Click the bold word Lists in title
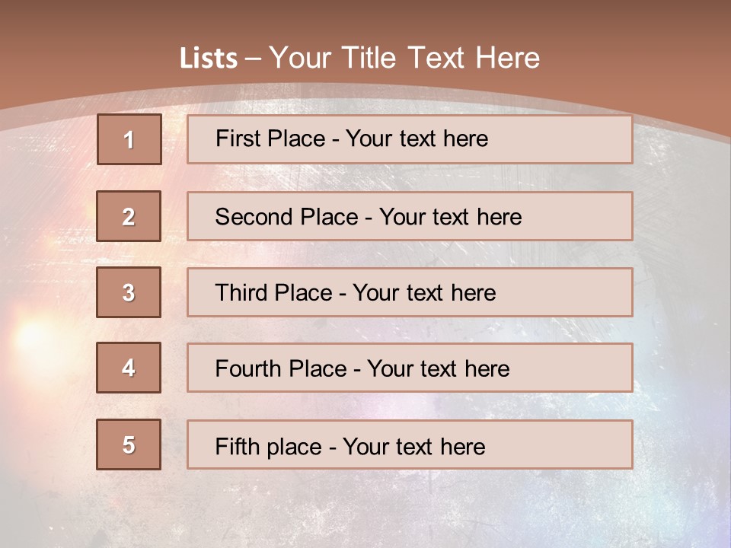This screenshot has height=548, width=731. pyautogui.click(x=209, y=58)
